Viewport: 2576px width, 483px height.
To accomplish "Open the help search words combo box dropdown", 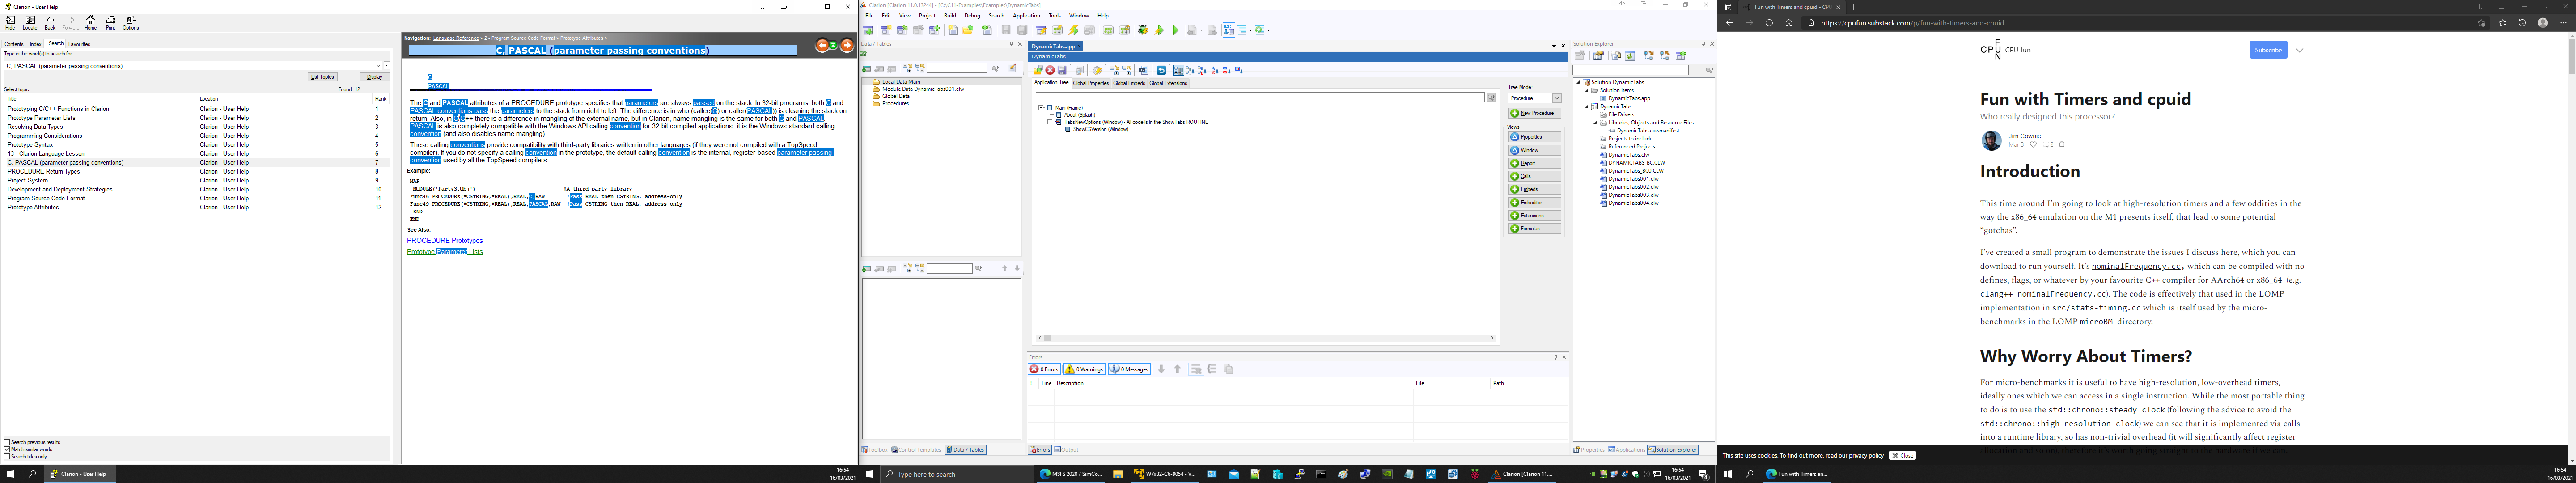I will (378, 66).
